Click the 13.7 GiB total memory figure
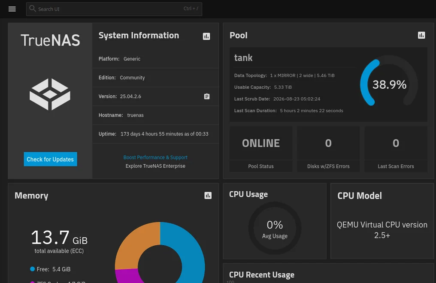 coord(59,238)
